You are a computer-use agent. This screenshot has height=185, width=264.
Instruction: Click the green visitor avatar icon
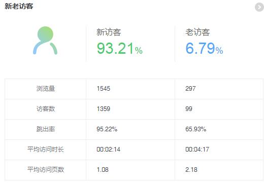pyautogui.click(x=45, y=40)
